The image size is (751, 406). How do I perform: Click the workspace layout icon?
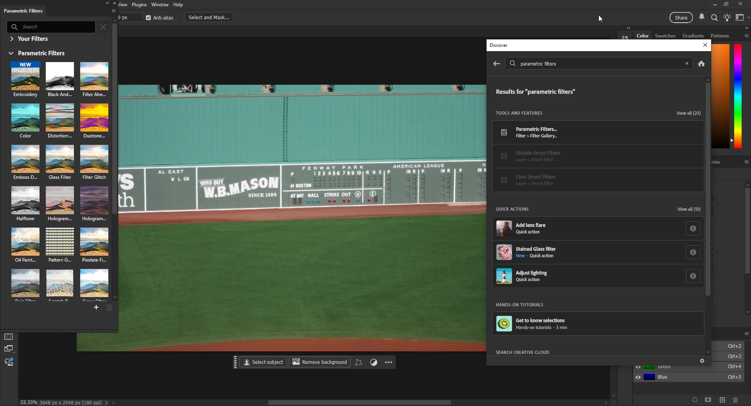[740, 18]
